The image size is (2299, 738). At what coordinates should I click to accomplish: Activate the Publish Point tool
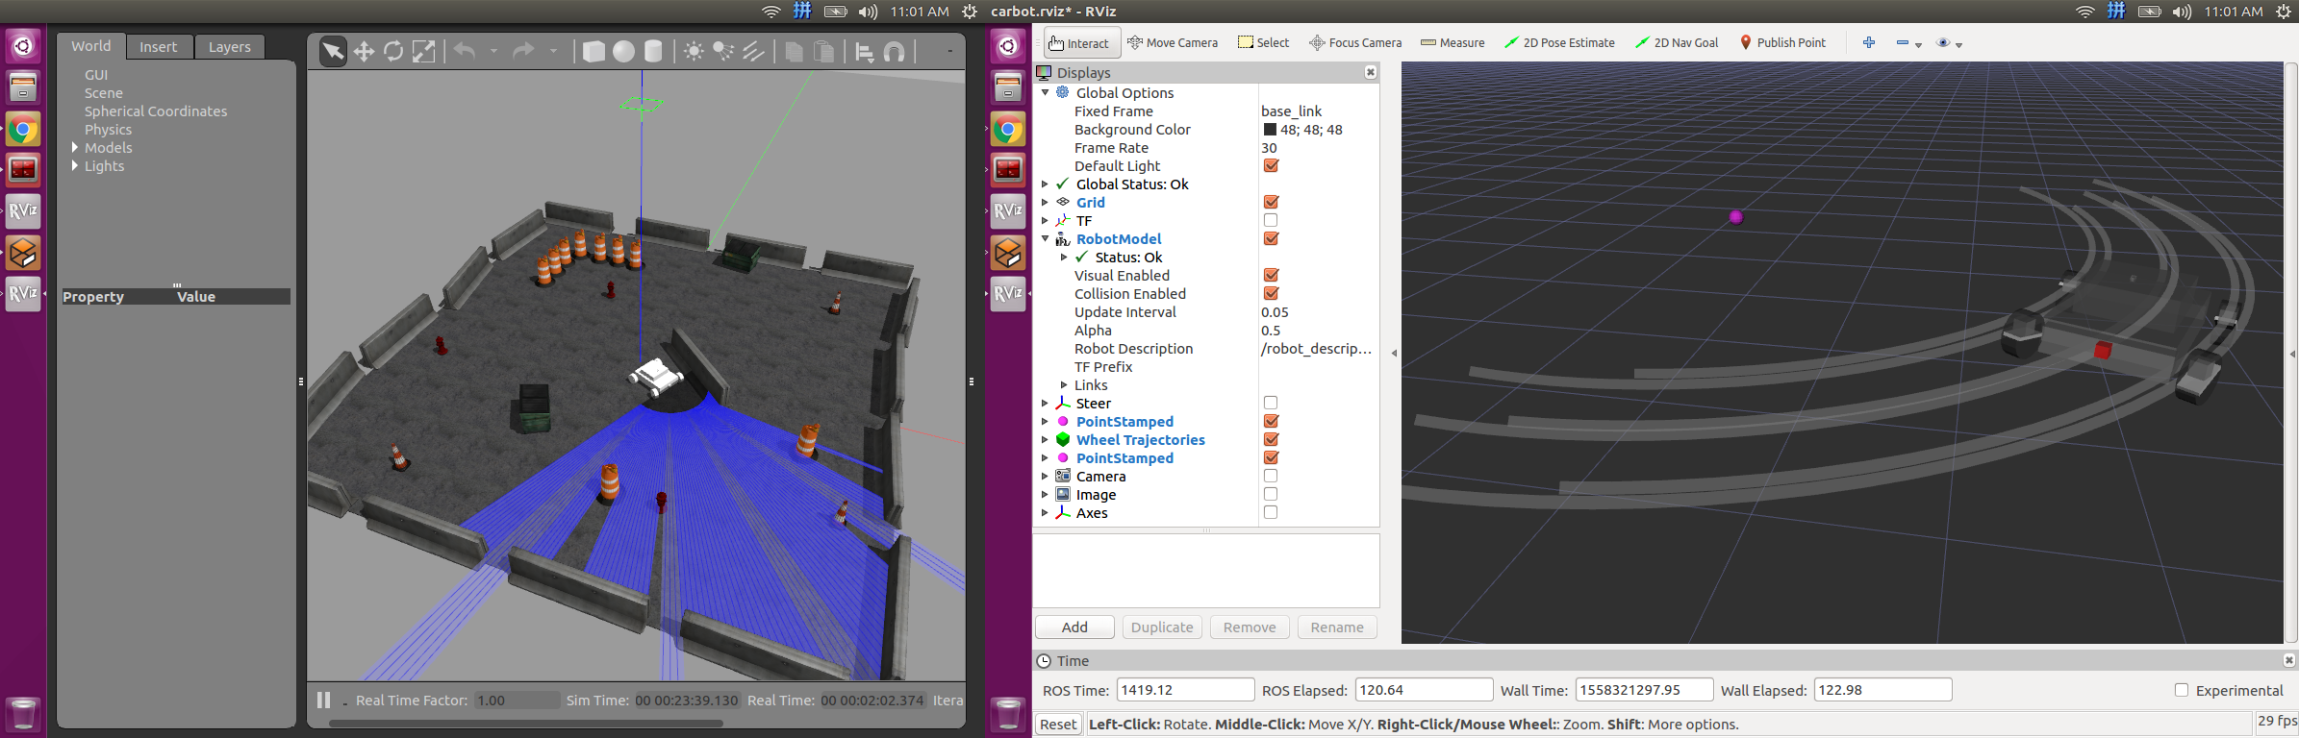pyautogui.click(x=1782, y=42)
